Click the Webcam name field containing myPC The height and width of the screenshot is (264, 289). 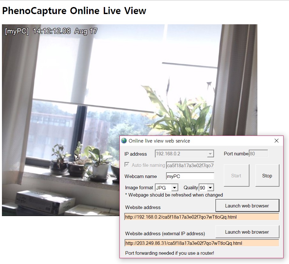190,176
